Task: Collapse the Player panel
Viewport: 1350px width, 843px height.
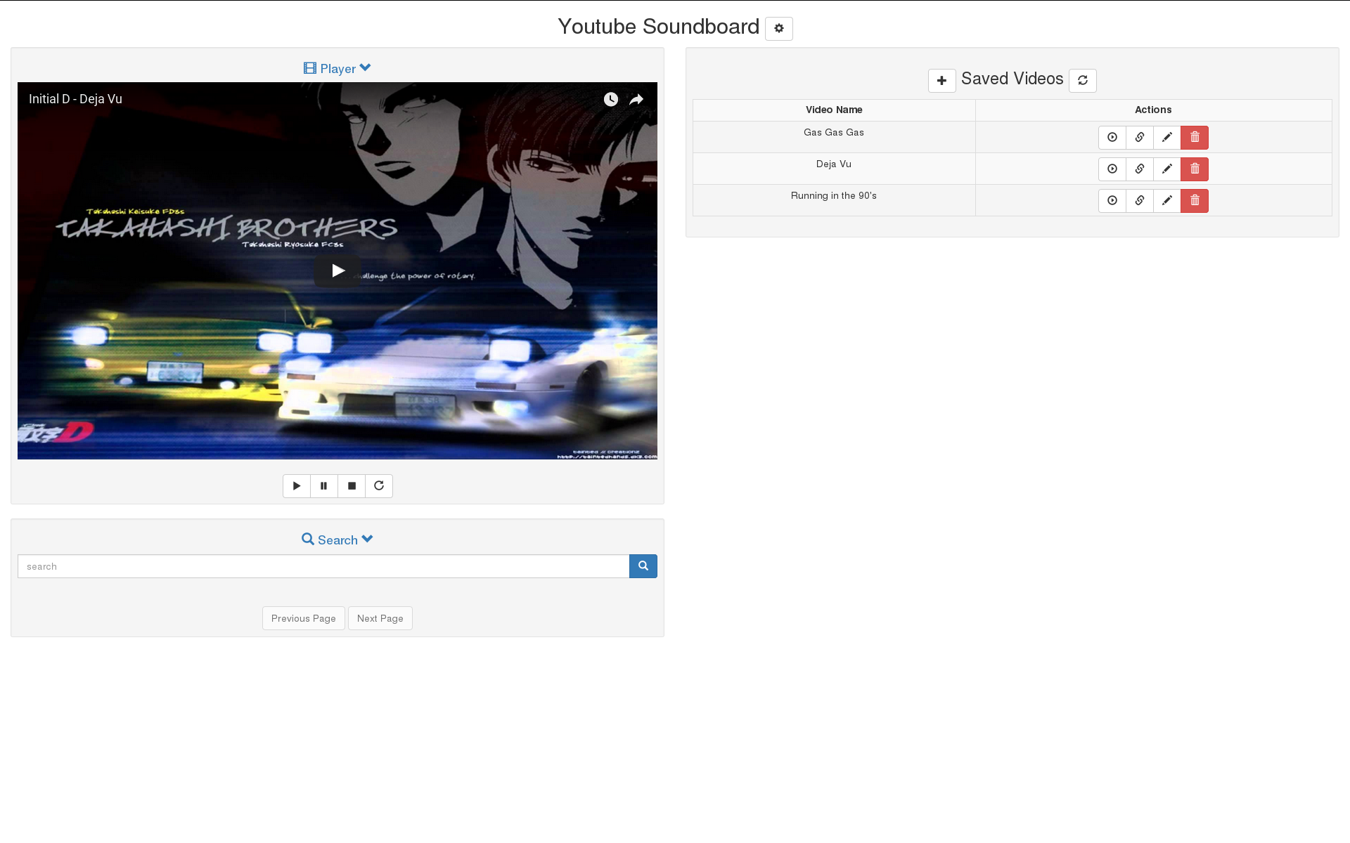Action: tap(337, 69)
